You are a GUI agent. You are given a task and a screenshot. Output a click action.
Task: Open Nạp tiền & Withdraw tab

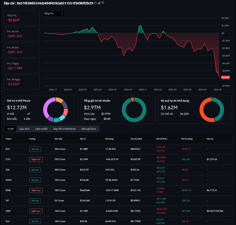(x=65, y=129)
